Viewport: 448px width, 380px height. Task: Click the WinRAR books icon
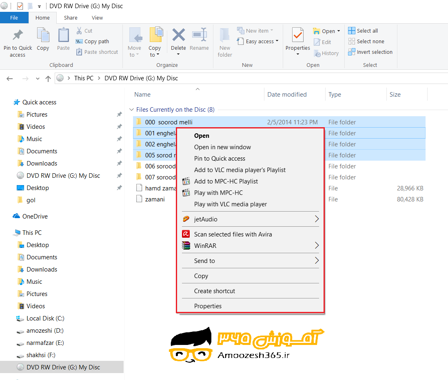[x=186, y=245]
